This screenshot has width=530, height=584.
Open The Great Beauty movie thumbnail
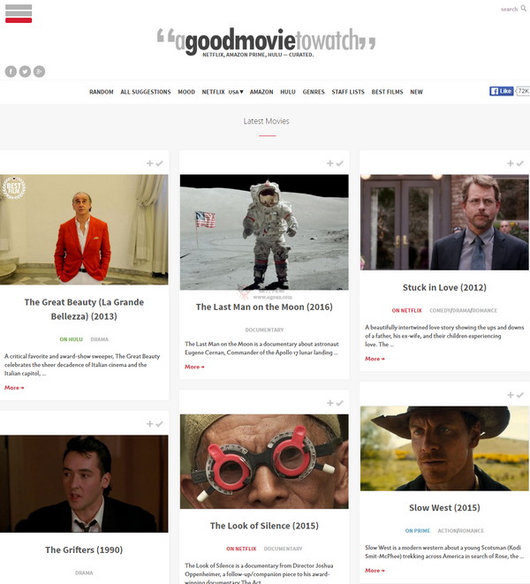[x=84, y=230]
